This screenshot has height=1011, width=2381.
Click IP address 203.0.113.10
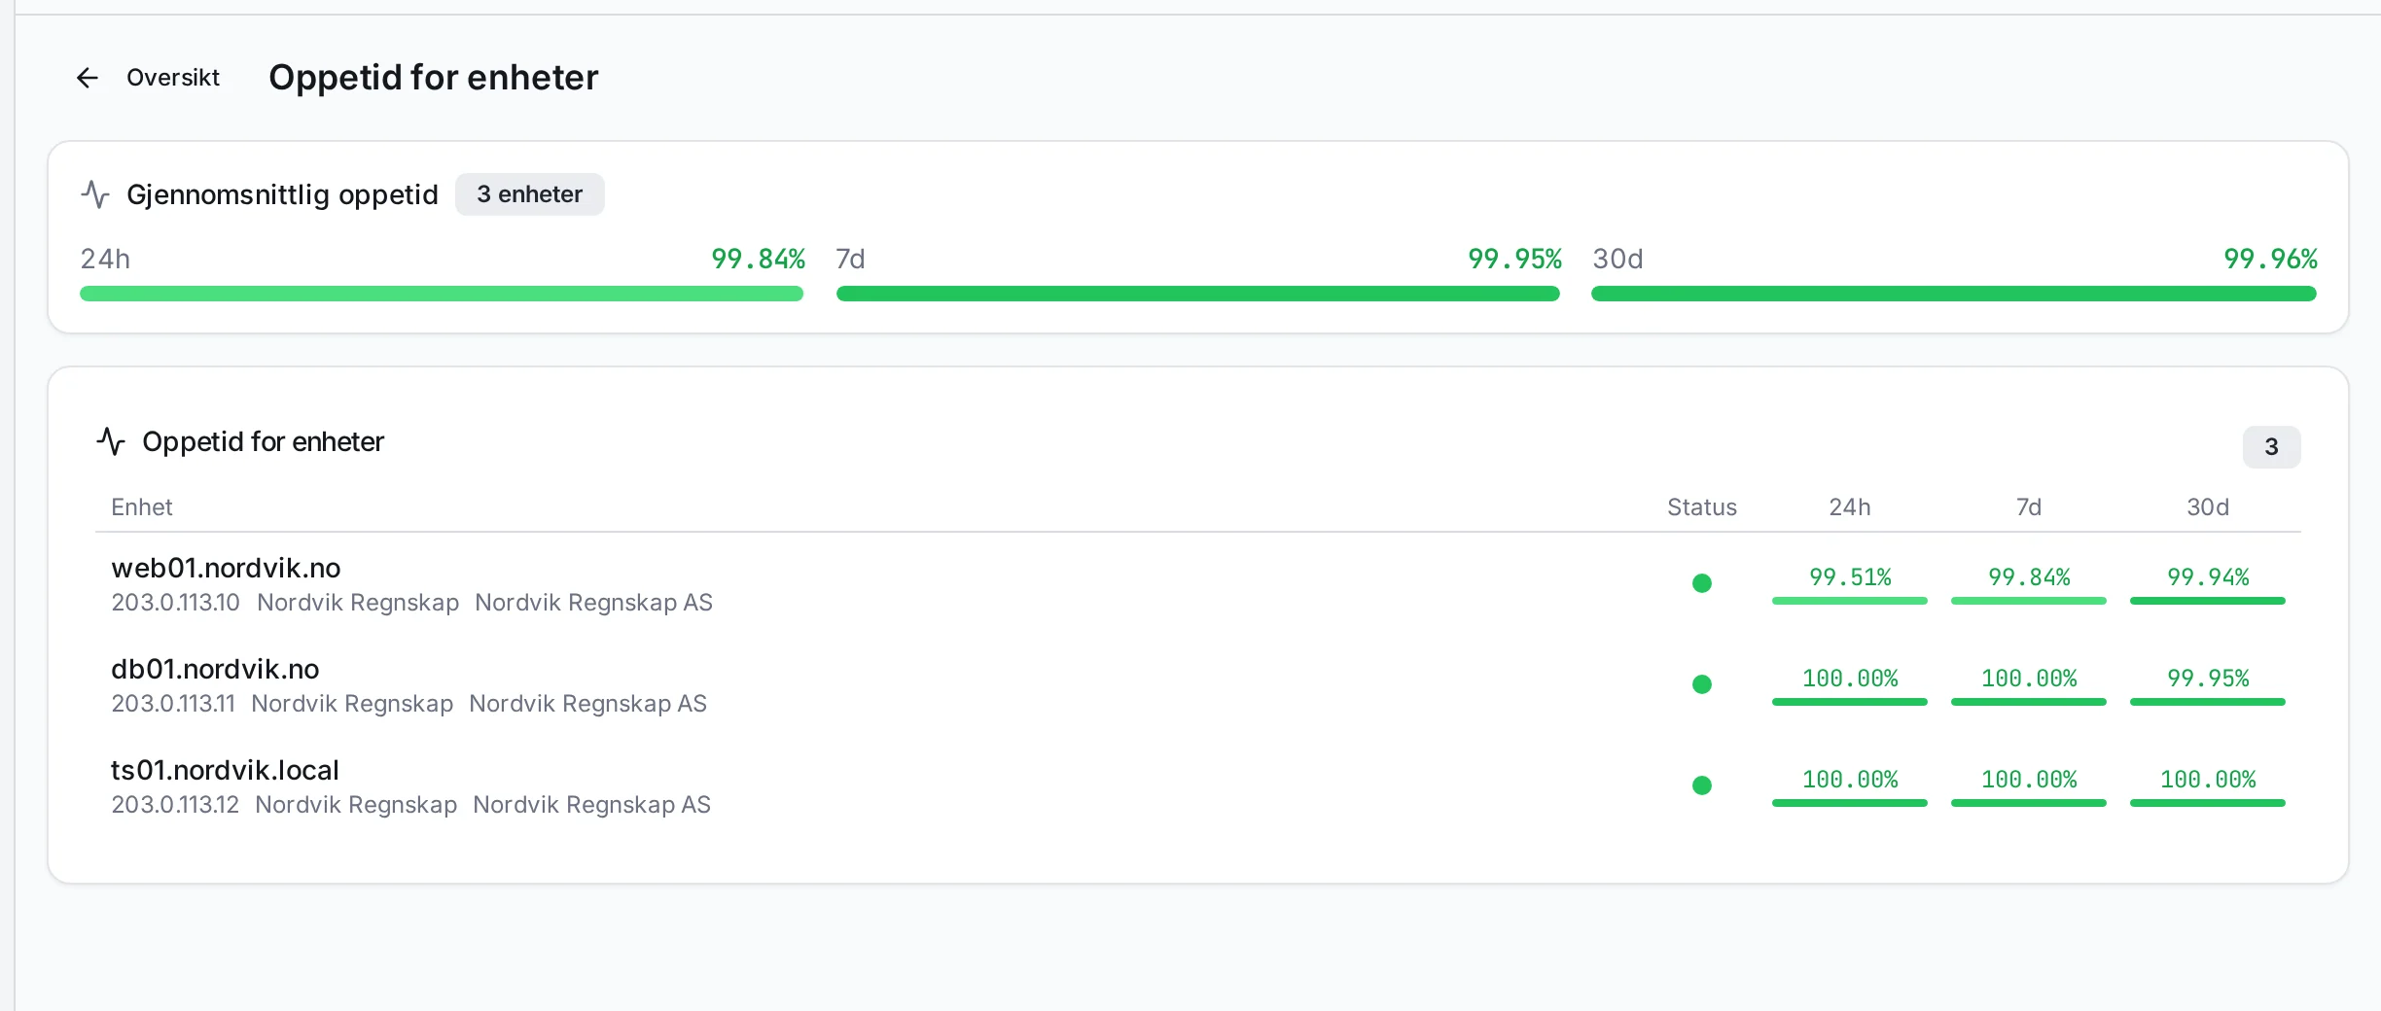tap(175, 603)
